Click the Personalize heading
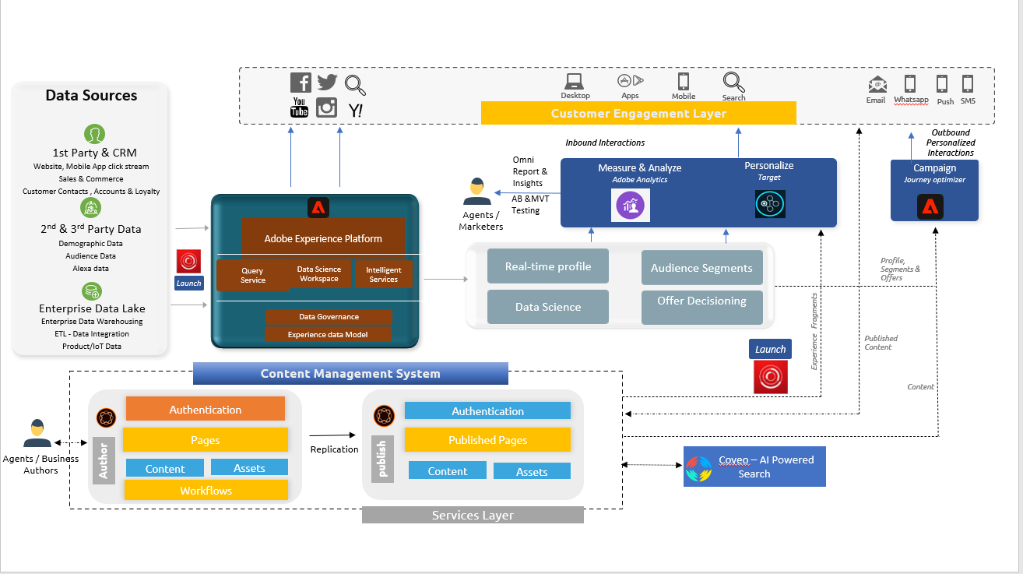The width and height of the screenshot is (1023, 574). pyautogui.click(x=769, y=165)
